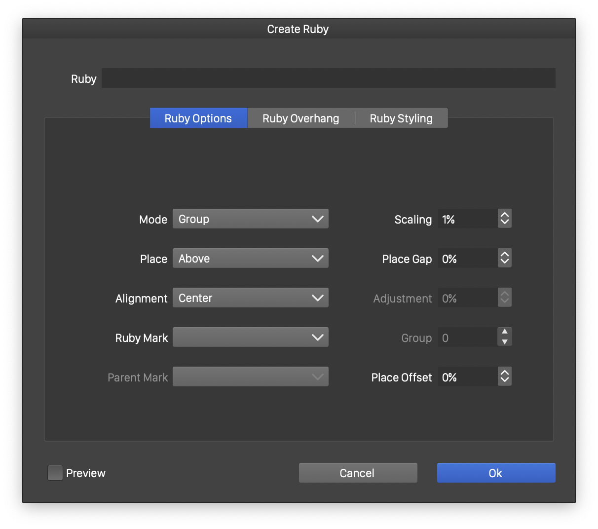Open the Place dropdown set to Above
This screenshot has height=529, width=598.
click(250, 258)
